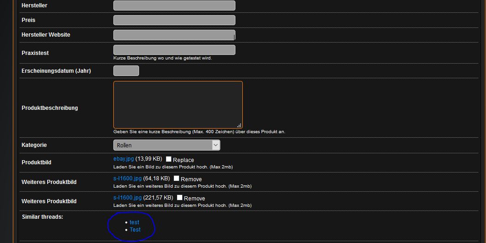The image size is (486, 243).
Task: Click the textarea resize grip handle
Action: (x=239, y=125)
